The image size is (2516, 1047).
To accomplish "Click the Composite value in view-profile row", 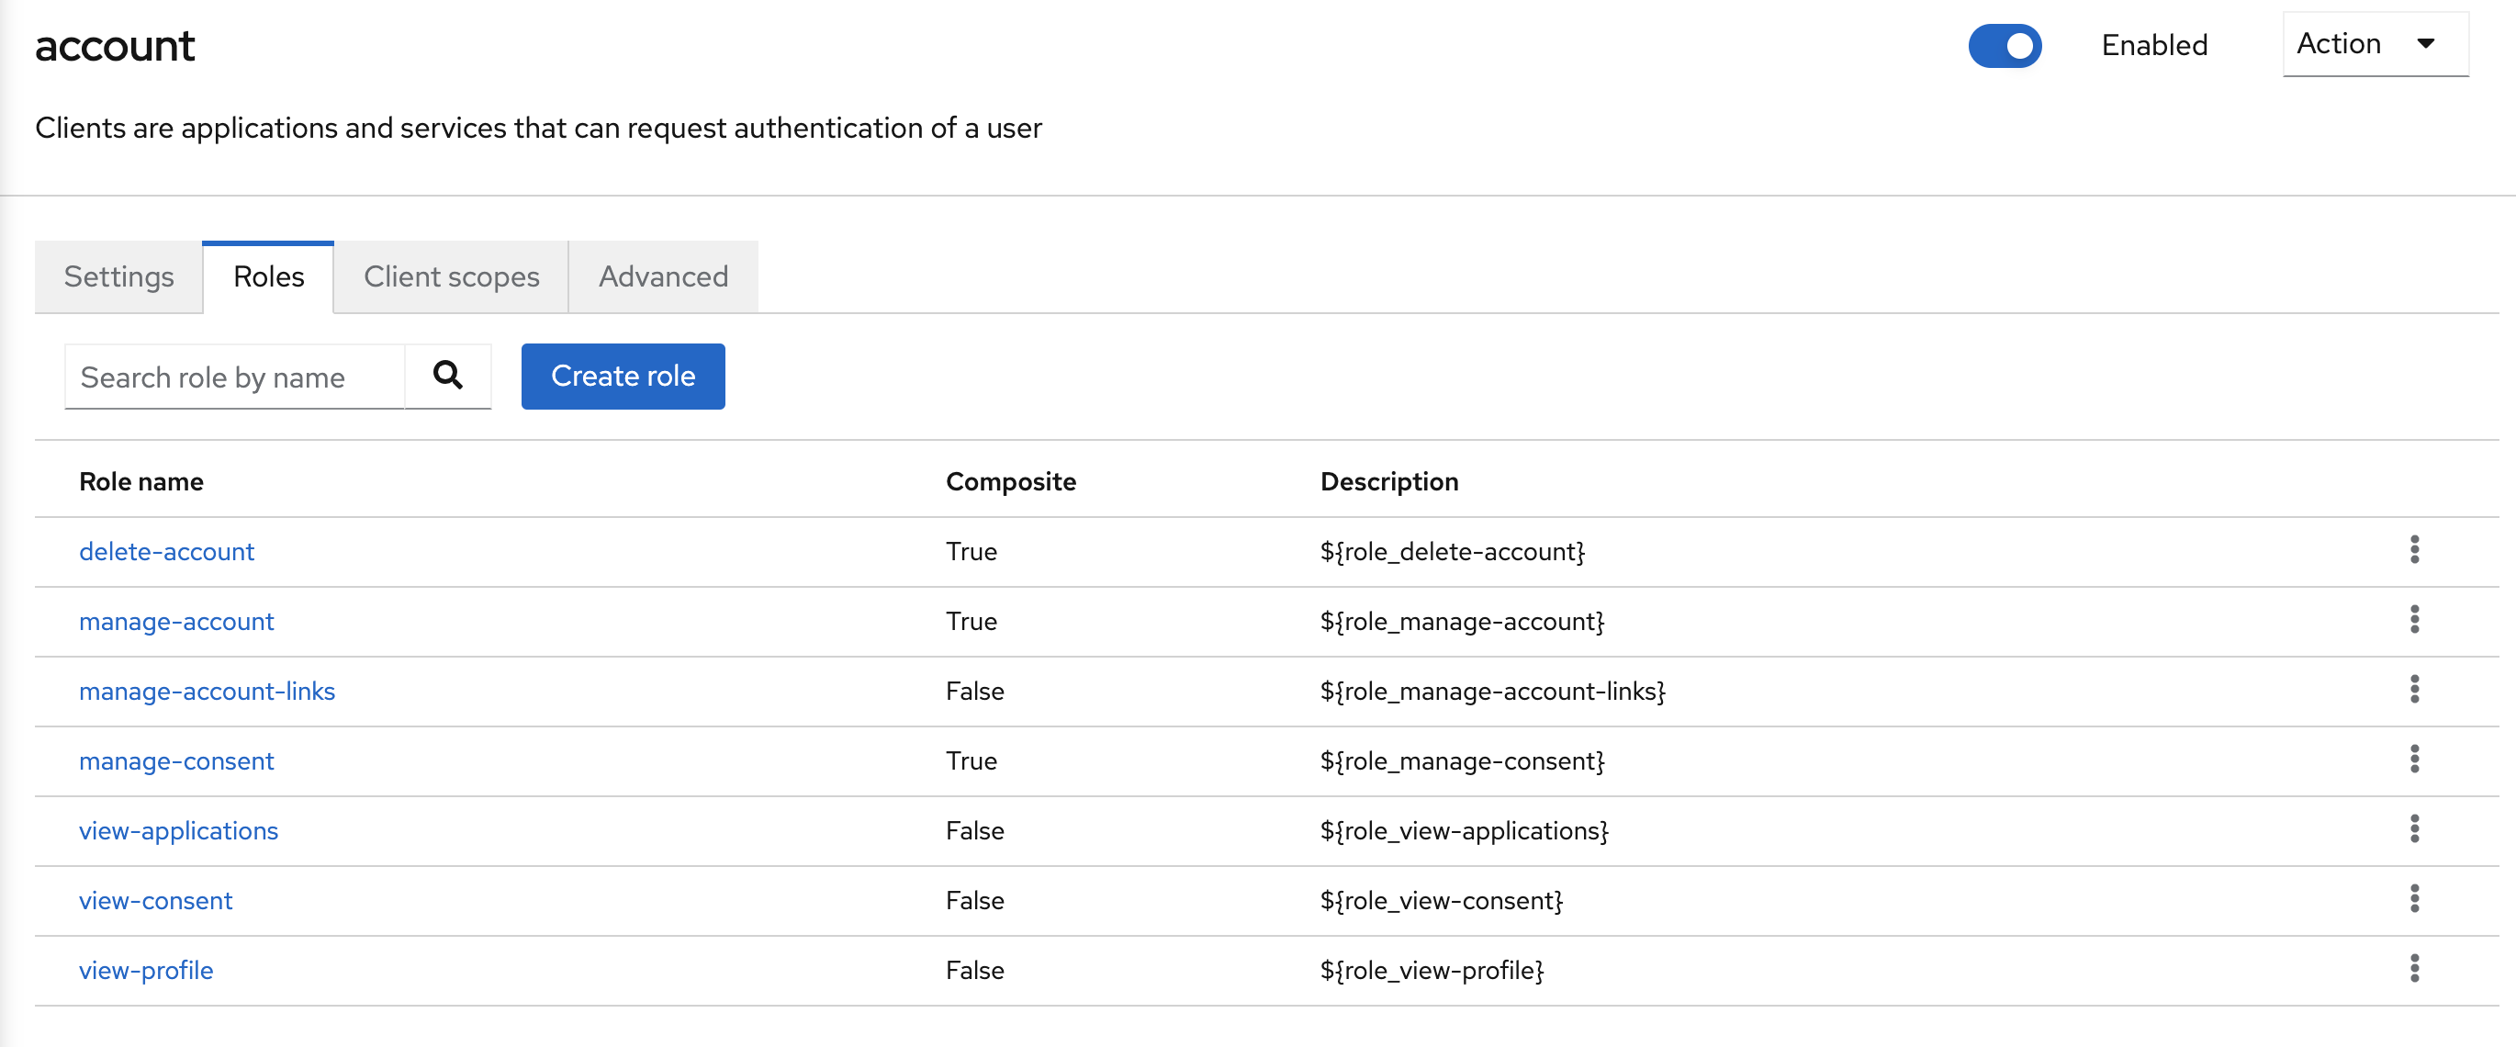I will pos(975,971).
